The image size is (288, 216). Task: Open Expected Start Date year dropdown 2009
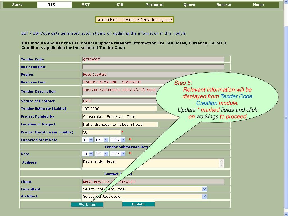[118, 139]
